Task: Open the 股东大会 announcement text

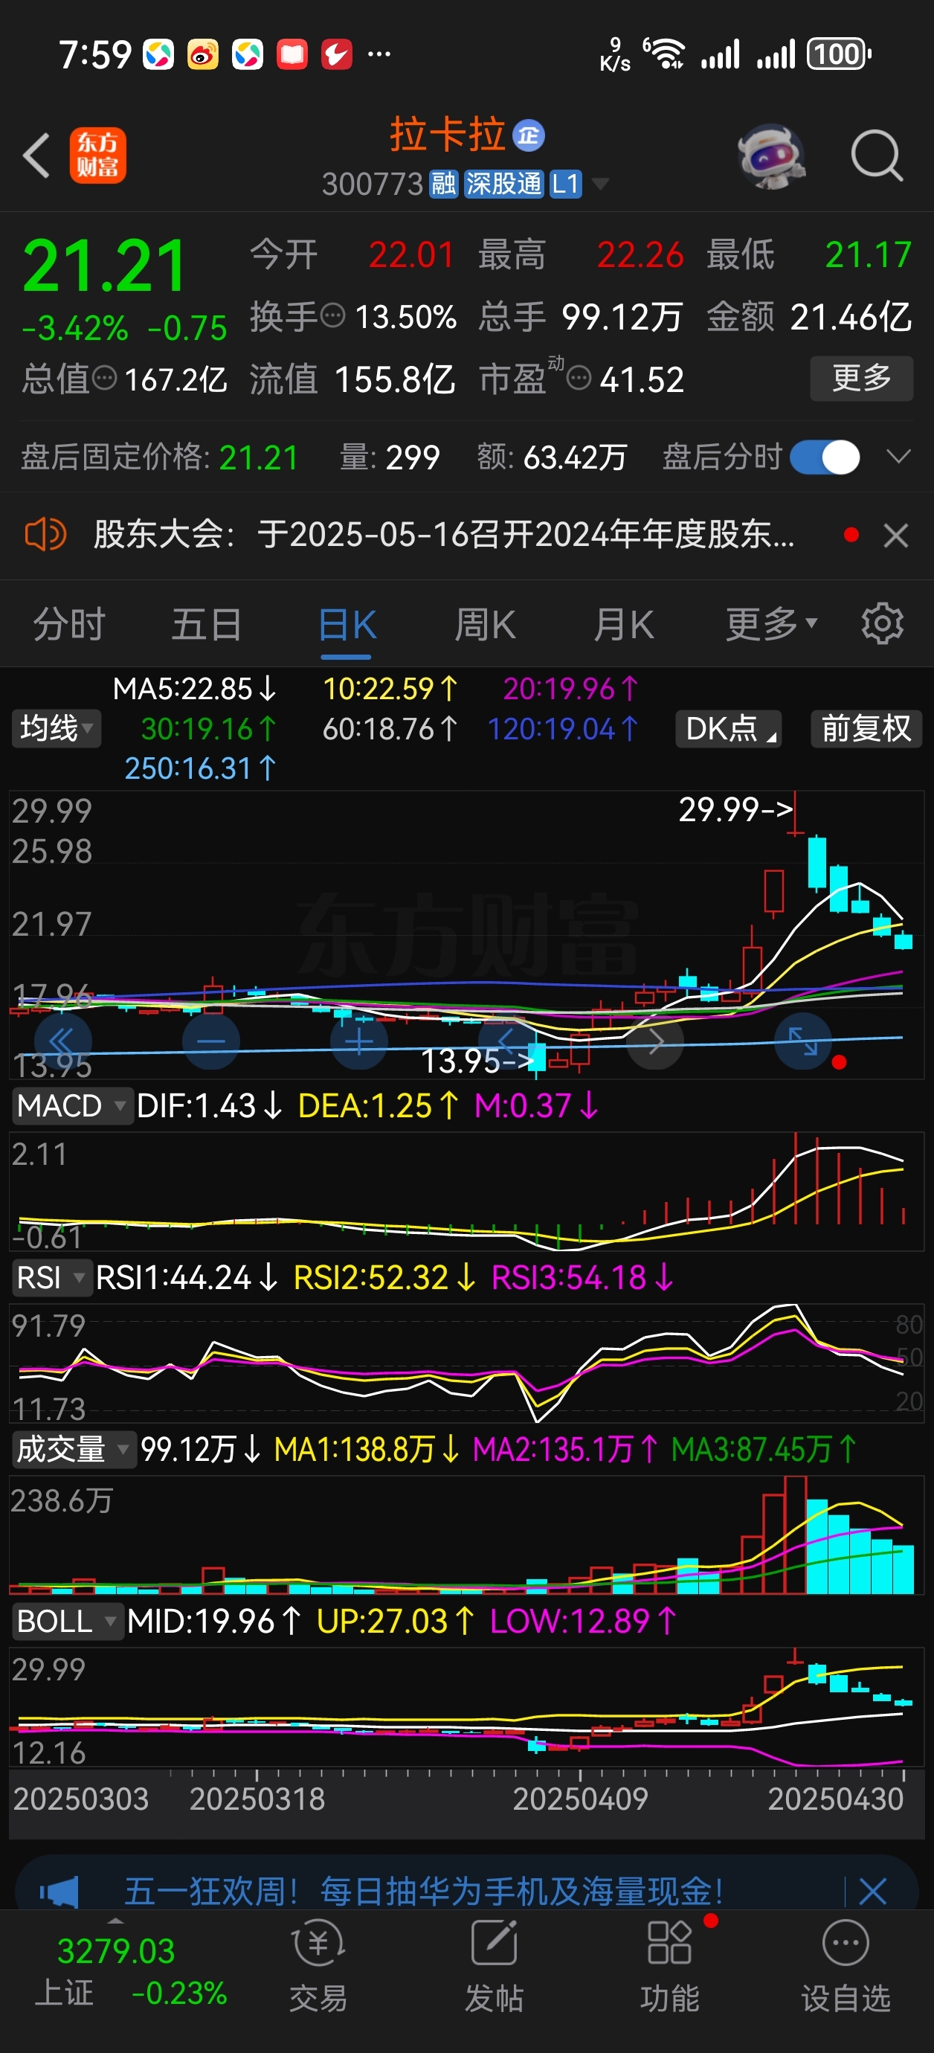Action: (x=444, y=534)
